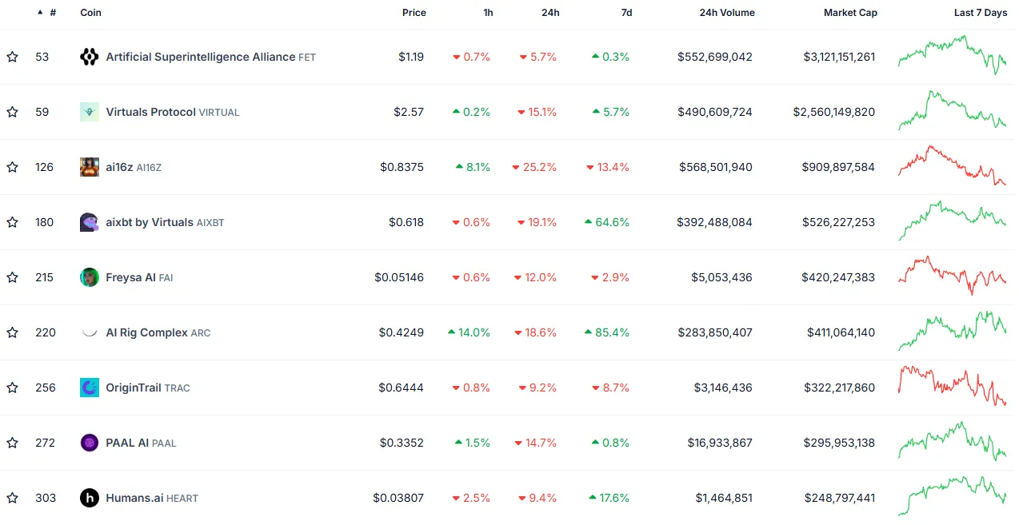View Virtuals Protocol 7-day sparkline

click(952, 110)
